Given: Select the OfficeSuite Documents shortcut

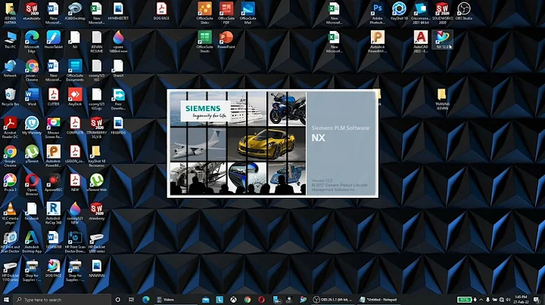Looking at the screenshot, I should (x=75, y=70).
